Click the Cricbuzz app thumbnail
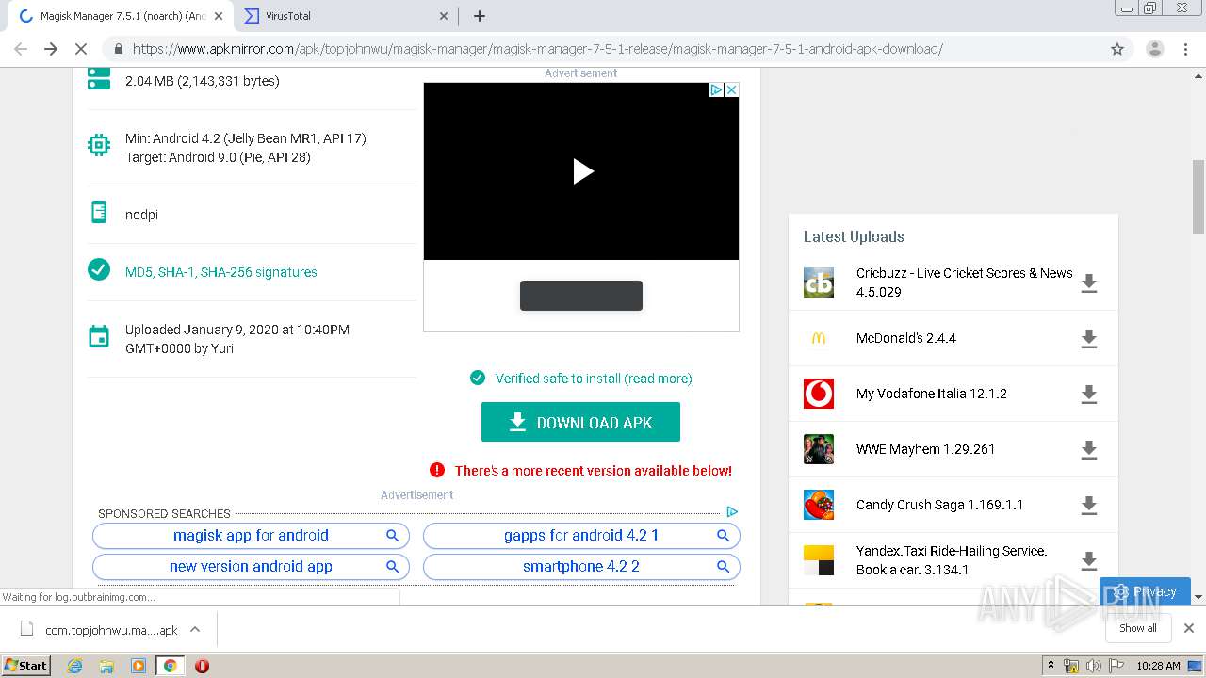 point(819,282)
